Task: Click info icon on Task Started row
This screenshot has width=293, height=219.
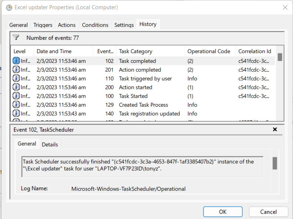Action: coord(16,96)
